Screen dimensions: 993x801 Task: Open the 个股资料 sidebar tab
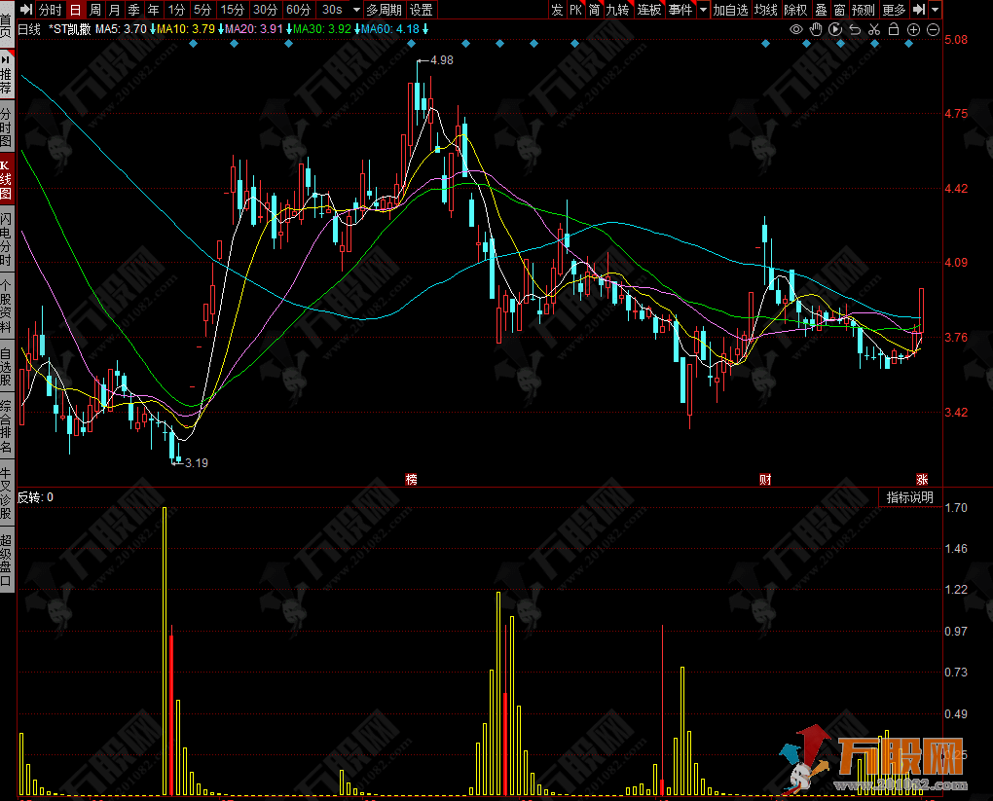click(x=6, y=307)
